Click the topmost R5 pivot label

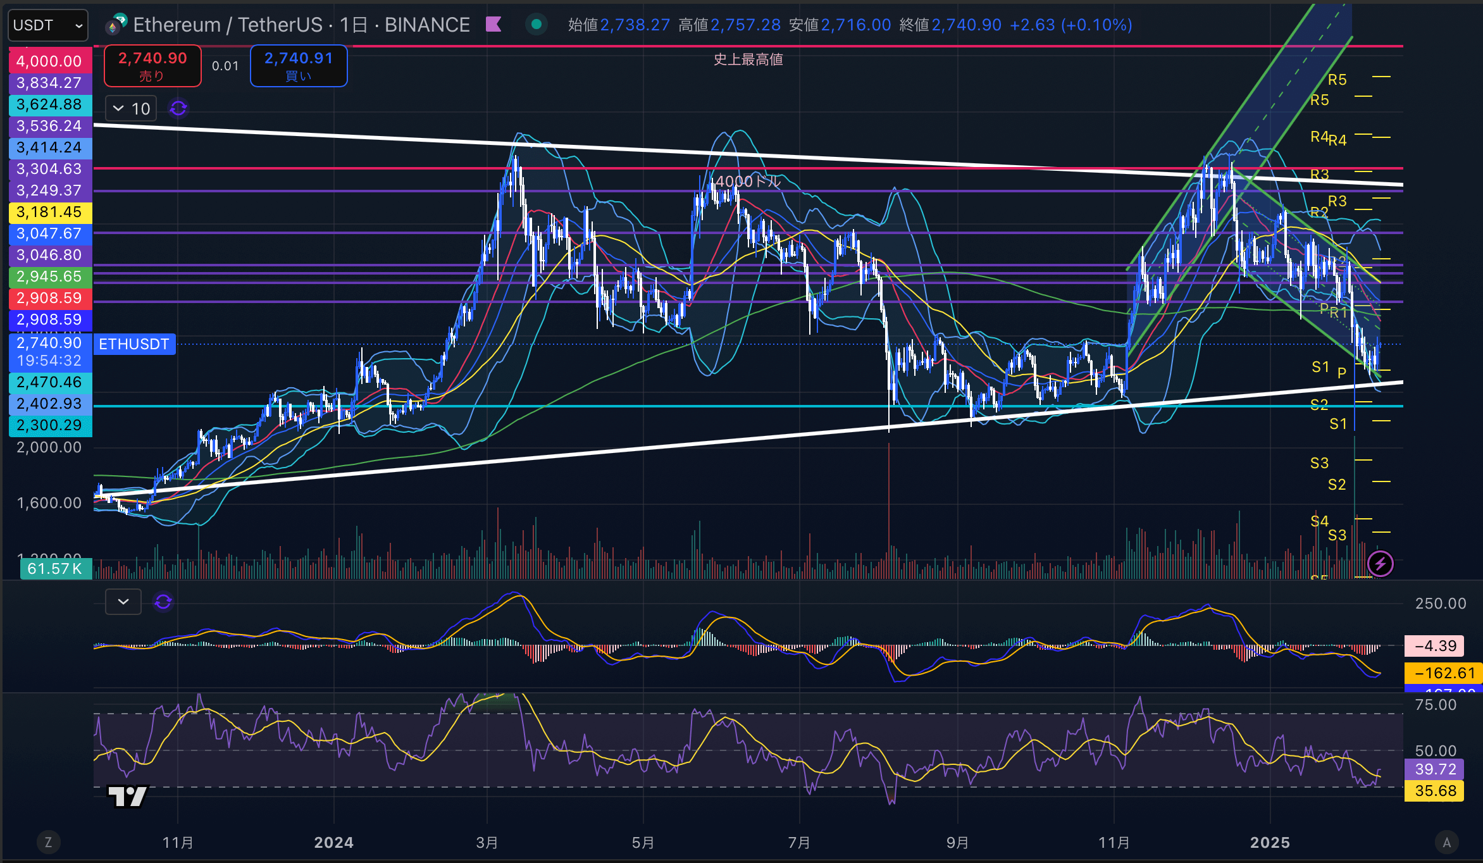pos(1337,80)
